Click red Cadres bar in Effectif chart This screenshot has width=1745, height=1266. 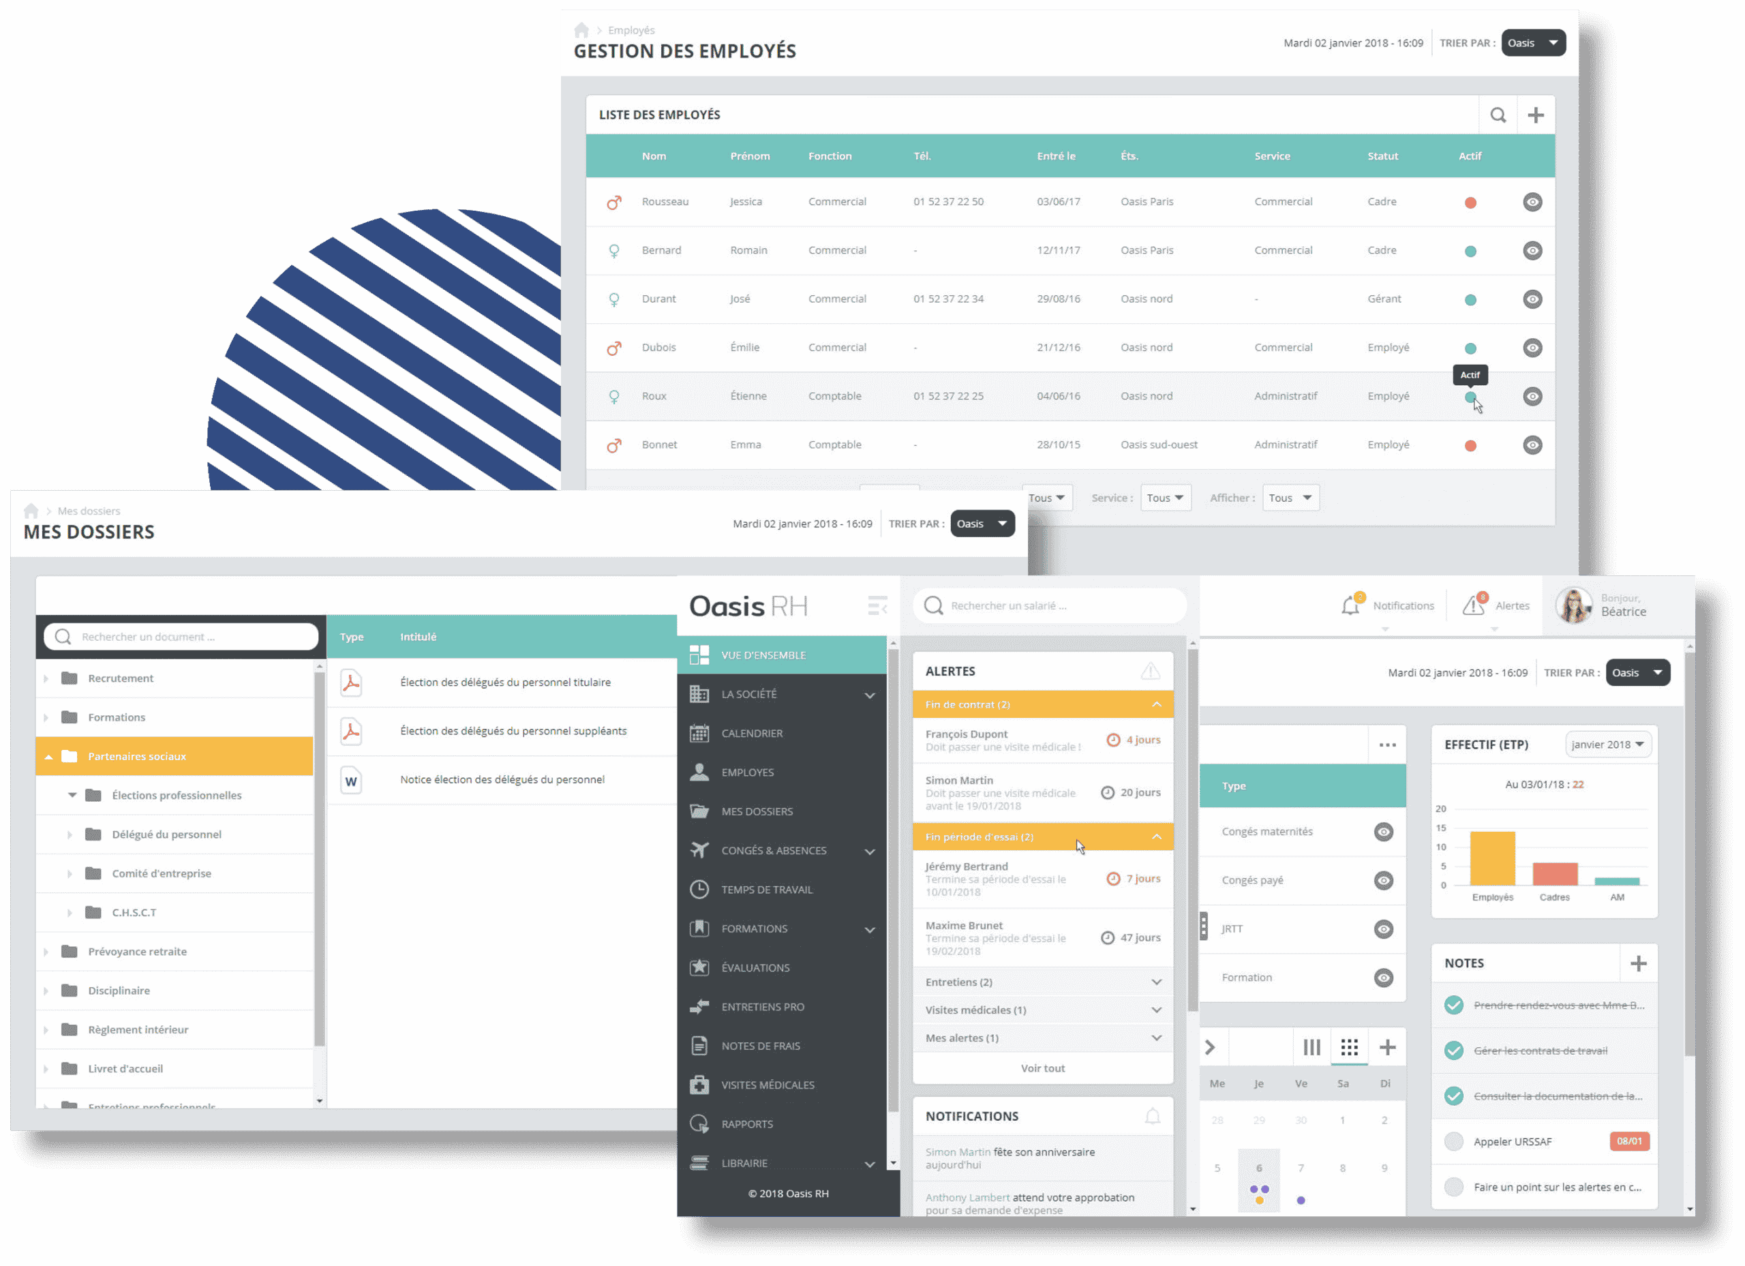click(x=1554, y=873)
